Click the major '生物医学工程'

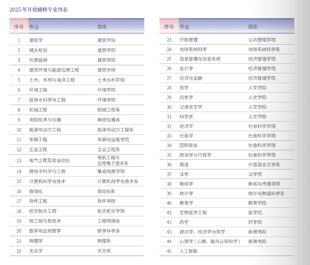click(x=193, y=213)
